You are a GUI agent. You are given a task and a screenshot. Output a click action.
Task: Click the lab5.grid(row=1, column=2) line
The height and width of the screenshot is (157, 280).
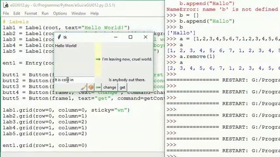point(45,134)
